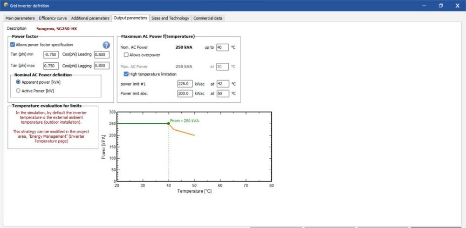Viewport: 466px width, 228px height.
Task: Switch to the Main parameters tab
Action: [x=20, y=18]
